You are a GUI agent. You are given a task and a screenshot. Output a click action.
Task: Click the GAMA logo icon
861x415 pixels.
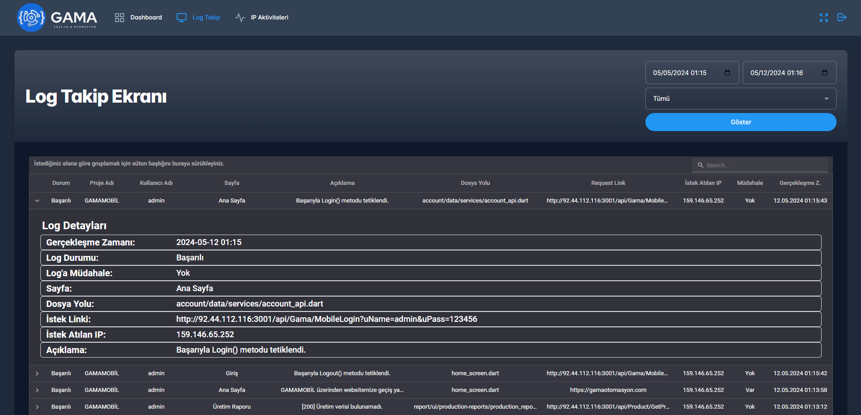click(31, 18)
